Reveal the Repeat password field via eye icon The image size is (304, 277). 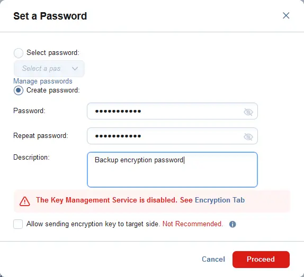pyautogui.click(x=248, y=137)
